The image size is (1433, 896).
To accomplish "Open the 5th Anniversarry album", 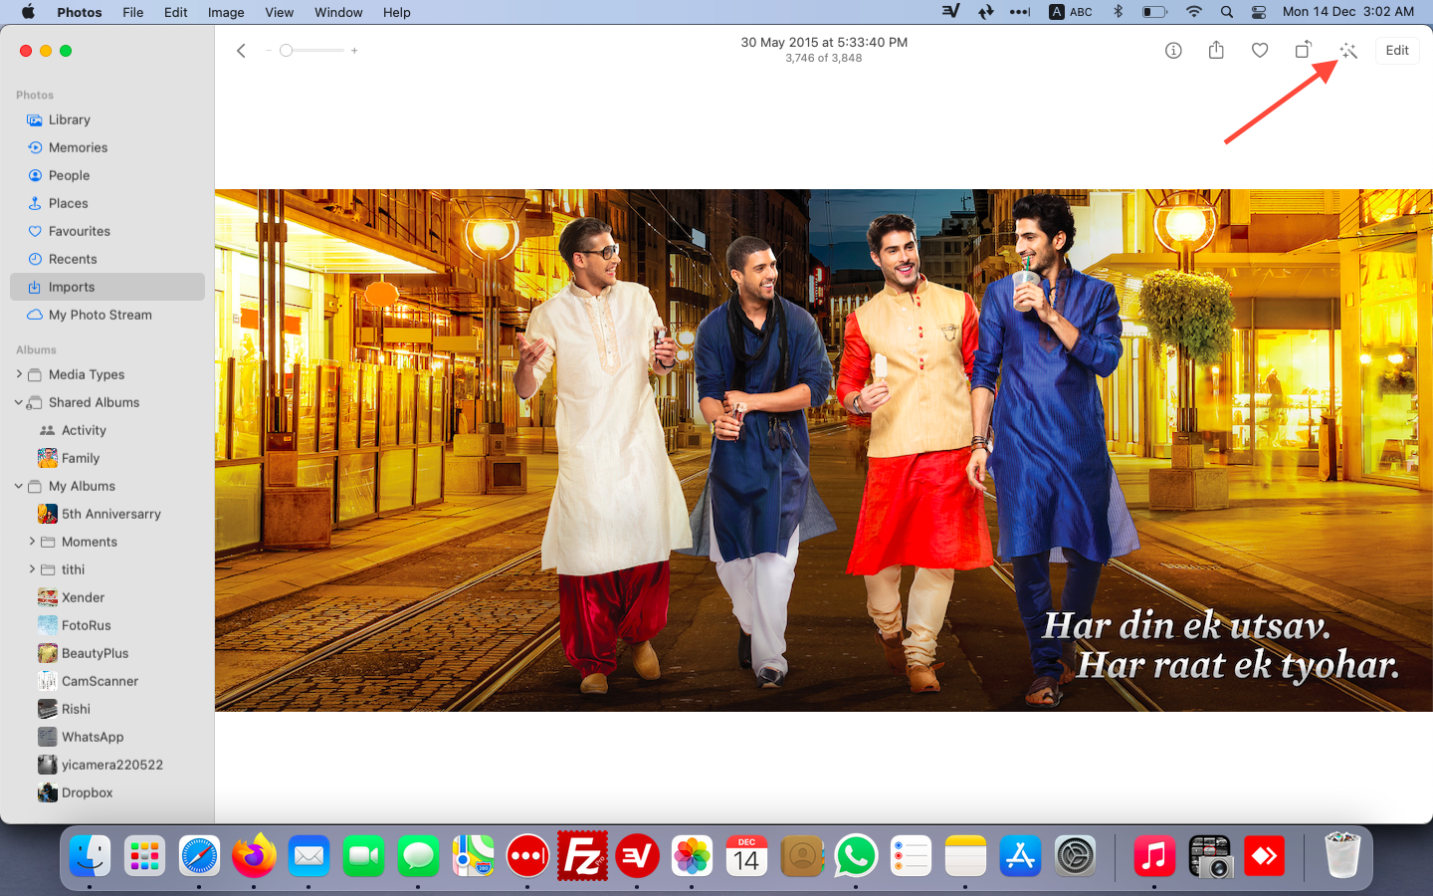I will tap(107, 514).
